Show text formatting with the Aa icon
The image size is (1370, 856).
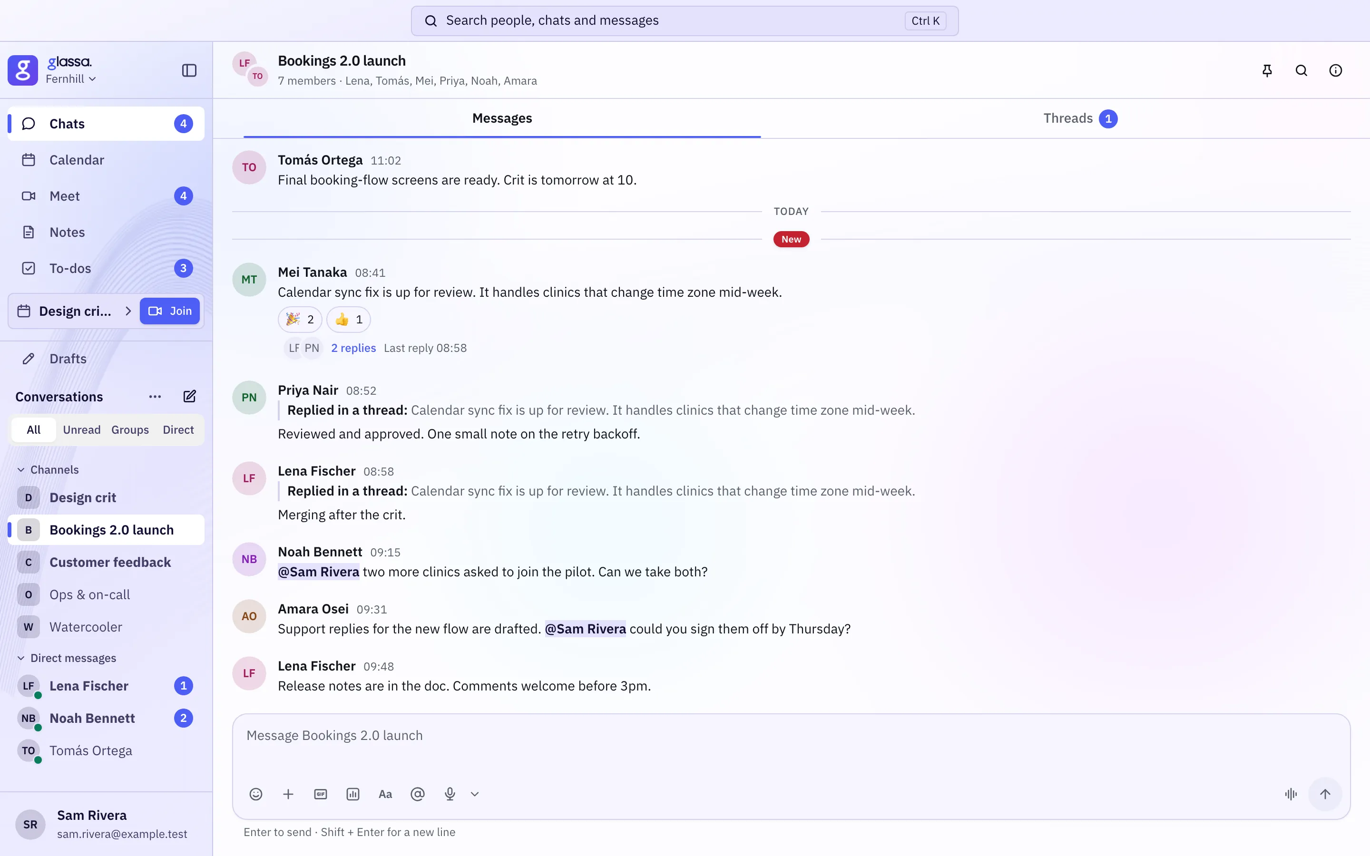click(385, 794)
